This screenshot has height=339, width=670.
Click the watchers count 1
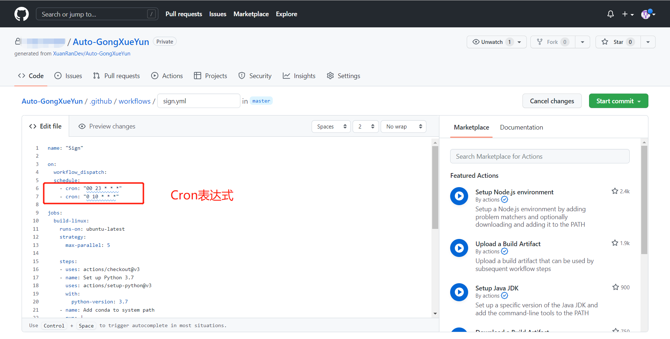tap(510, 42)
